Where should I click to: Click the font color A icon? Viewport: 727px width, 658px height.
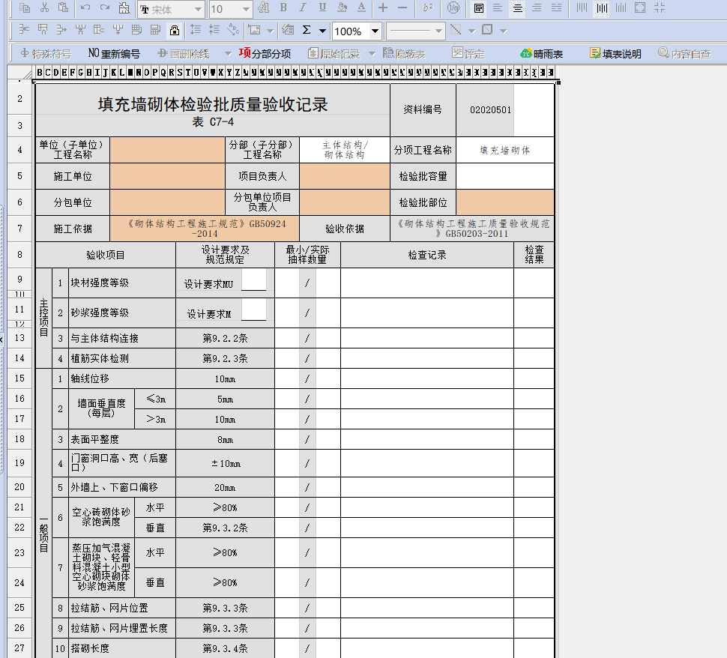(362, 8)
